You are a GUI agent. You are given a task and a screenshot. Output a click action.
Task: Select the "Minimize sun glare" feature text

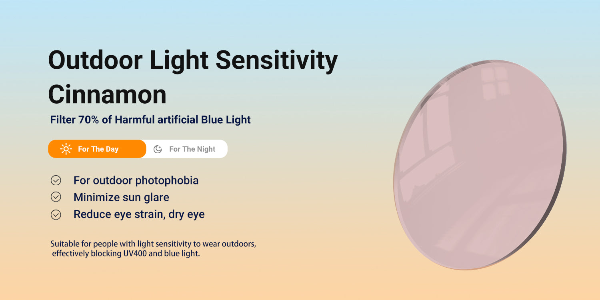pyautogui.click(x=121, y=197)
